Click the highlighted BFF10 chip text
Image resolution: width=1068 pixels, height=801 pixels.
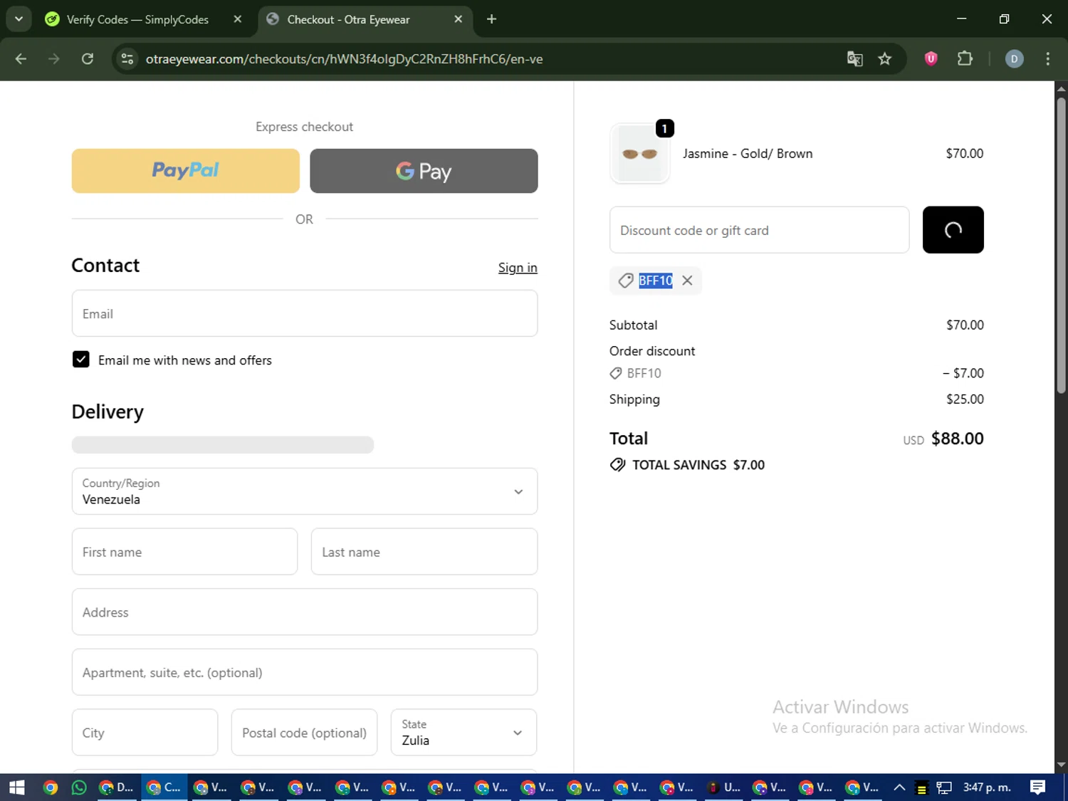coord(656,281)
